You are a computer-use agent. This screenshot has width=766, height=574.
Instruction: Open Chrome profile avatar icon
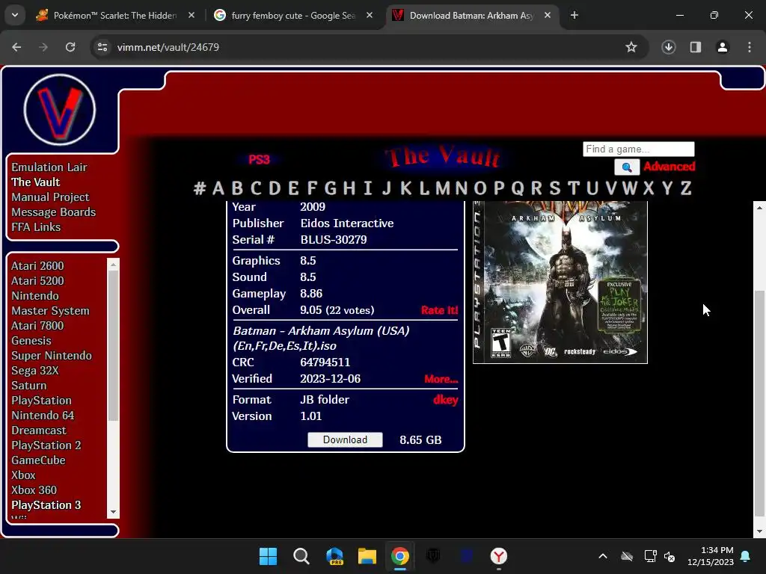click(x=723, y=47)
